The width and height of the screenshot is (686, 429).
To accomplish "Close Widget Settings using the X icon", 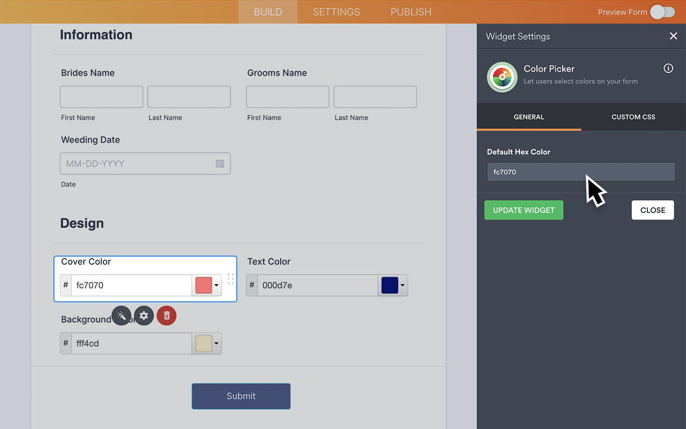I will click(x=673, y=36).
